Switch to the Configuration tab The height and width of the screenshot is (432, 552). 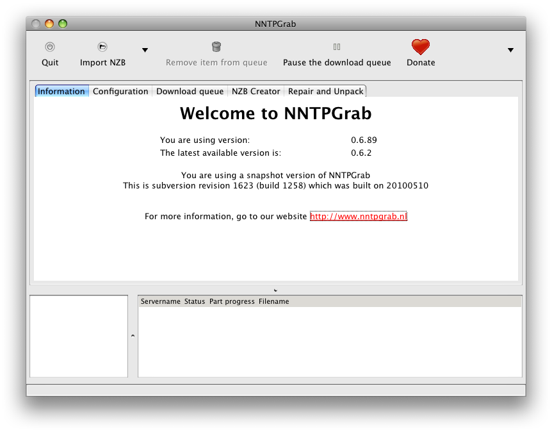click(x=120, y=91)
